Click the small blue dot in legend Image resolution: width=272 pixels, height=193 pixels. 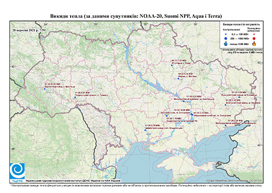[x=226, y=35]
